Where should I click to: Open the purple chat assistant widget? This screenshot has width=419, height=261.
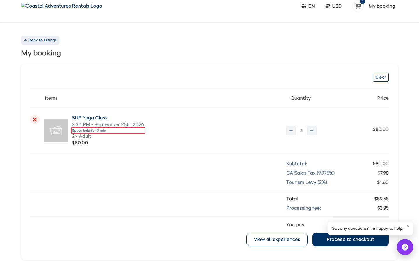click(405, 247)
